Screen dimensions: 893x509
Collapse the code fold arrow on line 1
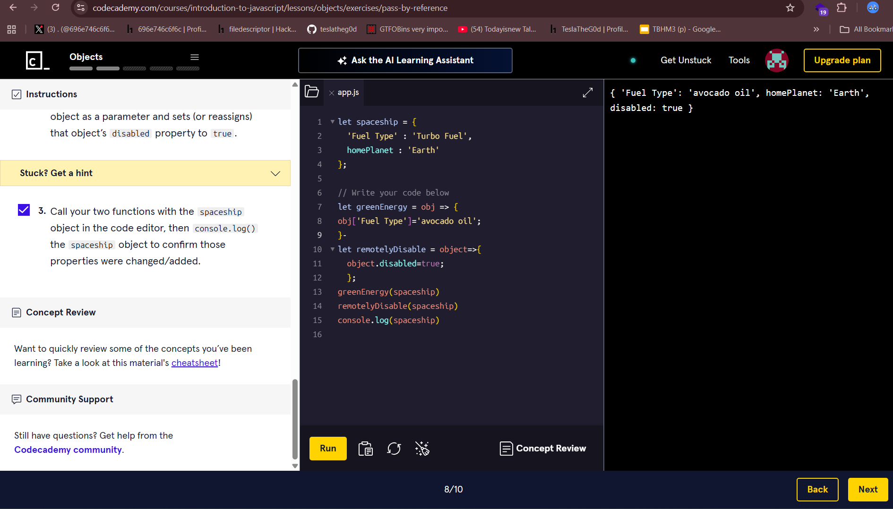click(x=332, y=122)
